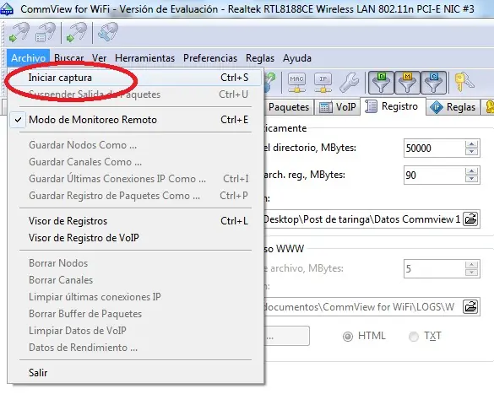The width and height of the screenshot is (494, 405).
Task: Open Visor de Registro de VoIP
Action: click(135, 238)
